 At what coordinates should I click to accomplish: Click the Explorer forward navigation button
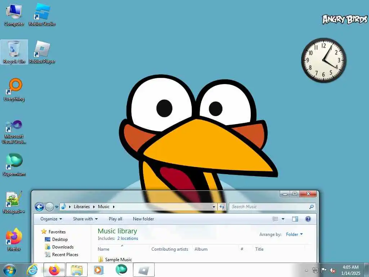point(49,207)
